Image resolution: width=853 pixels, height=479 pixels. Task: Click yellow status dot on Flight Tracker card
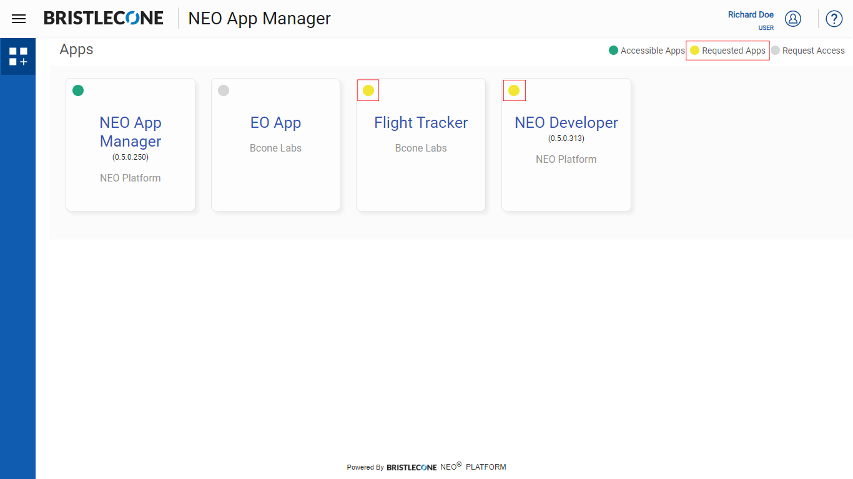tap(368, 90)
